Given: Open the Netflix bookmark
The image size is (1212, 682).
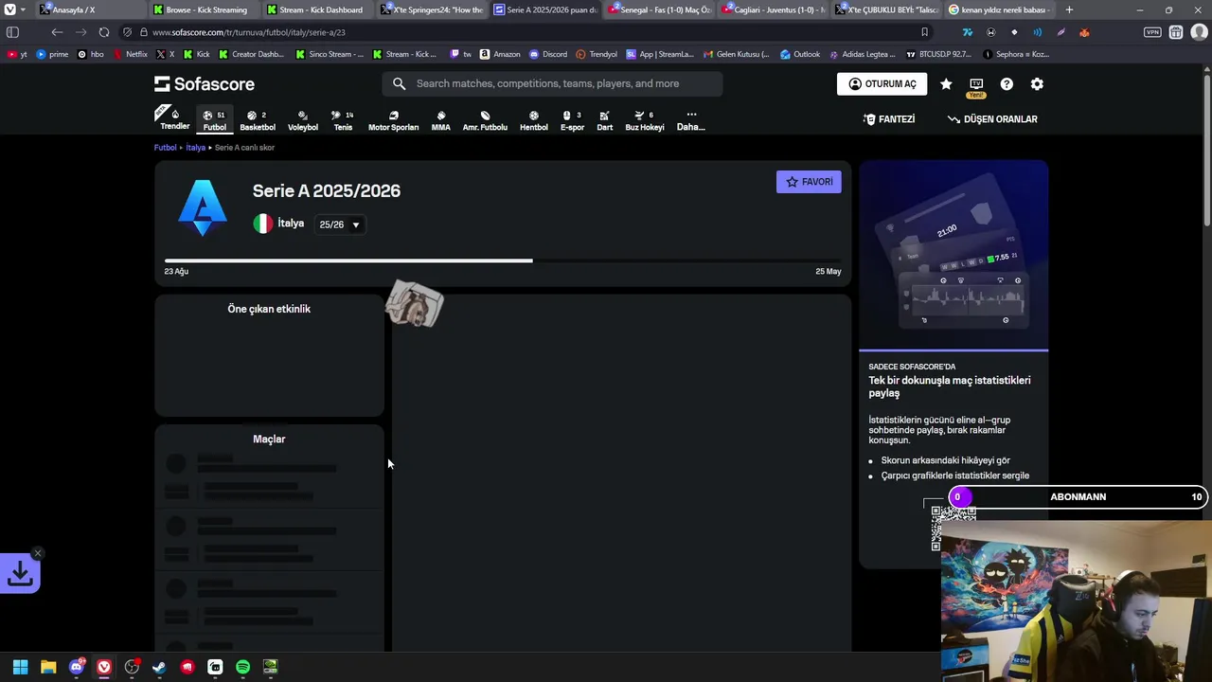Looking at the screenshot, I should tap(131, 54).
